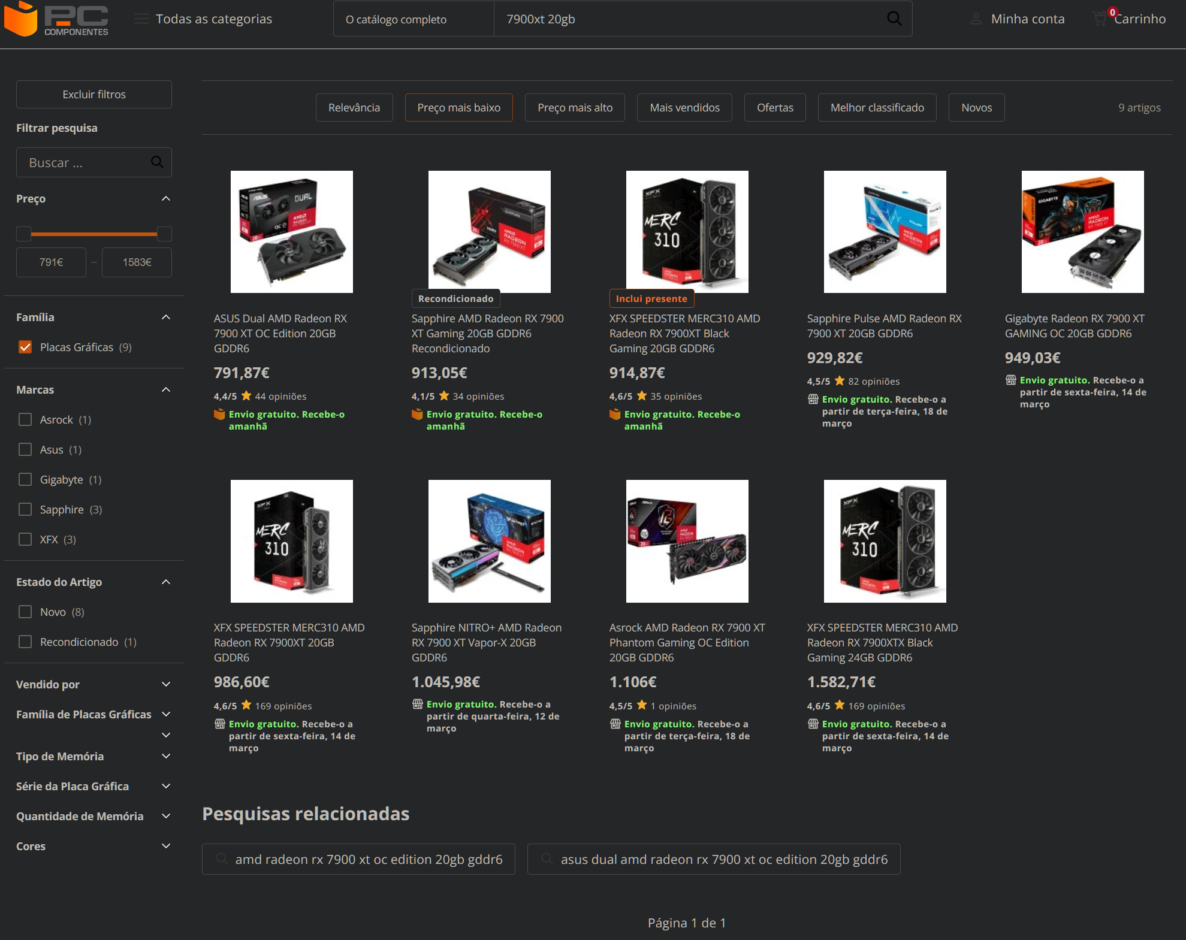Open the XFX MERC310 Black Gaming 20GB thumbnail

687,232
